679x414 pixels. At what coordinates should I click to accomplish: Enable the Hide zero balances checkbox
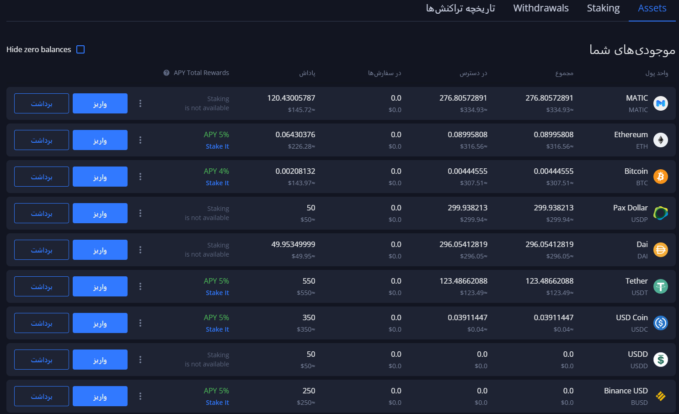(80, 49)
